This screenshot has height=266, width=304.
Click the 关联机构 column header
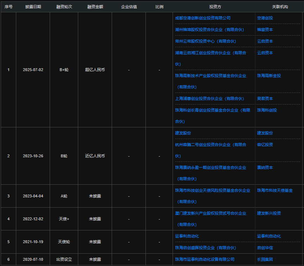click(x=280, y=7)
